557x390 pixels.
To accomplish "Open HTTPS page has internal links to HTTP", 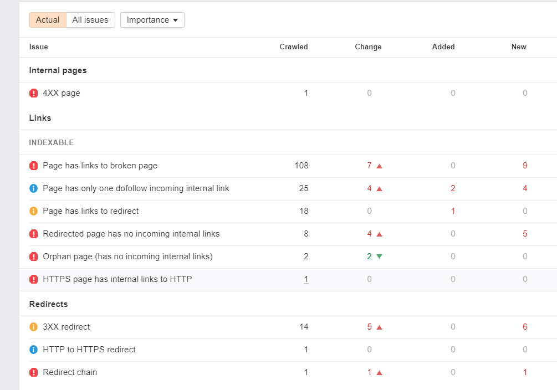I will click(117, 279).
